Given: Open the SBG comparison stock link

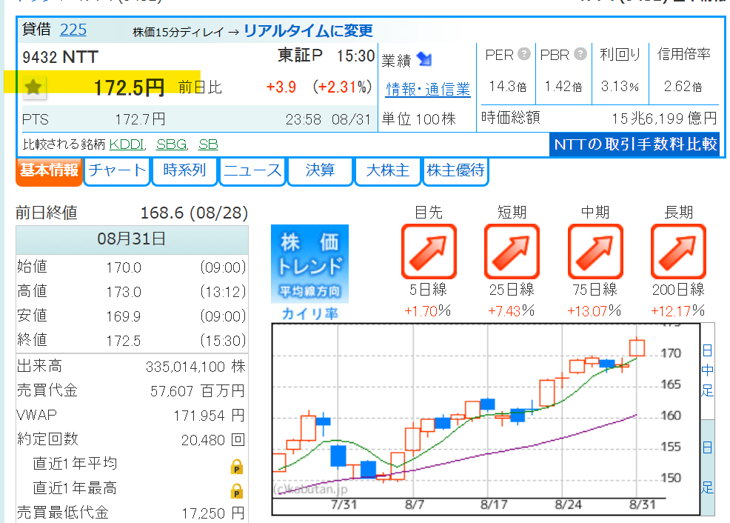Looking at the screenshot, I should coord(172,144).
